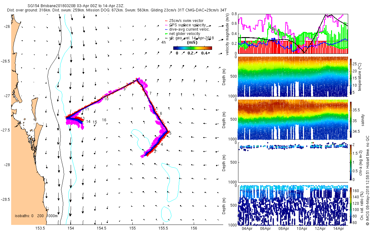Click day marker '6' on glider track
Screen dimensions: 372x232
tap(161, 114)
